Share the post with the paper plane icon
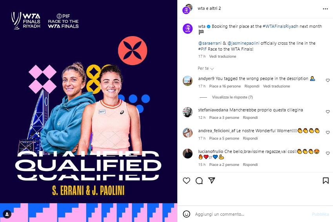The height and width of the screenshot is (222, 333). pyautogui.click(x=211, y=180)
